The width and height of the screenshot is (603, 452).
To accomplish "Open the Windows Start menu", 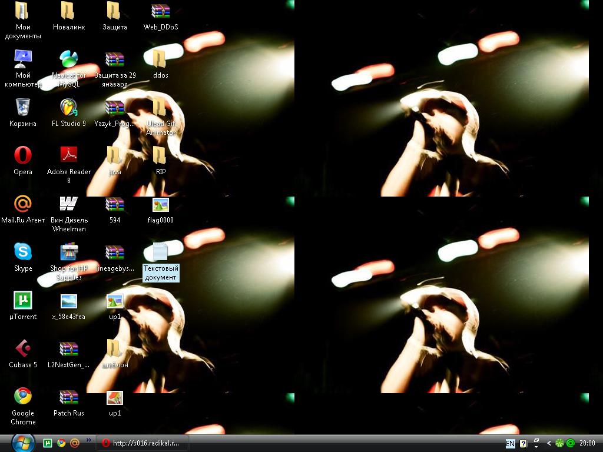I will (23, 444).
